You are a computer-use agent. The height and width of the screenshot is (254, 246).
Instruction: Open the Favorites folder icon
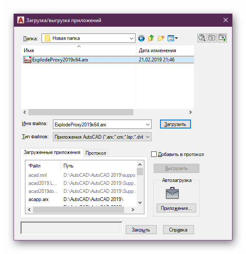[212, 38]
